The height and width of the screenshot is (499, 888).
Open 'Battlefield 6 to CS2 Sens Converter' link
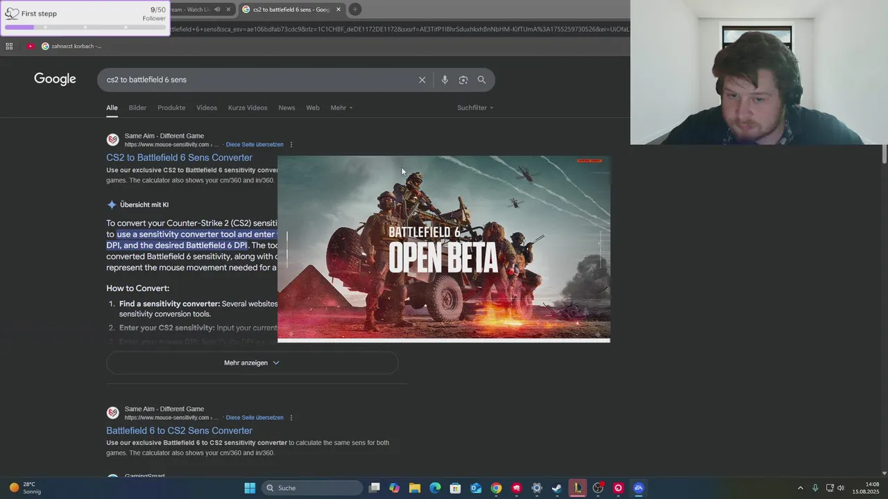pos(179,430)
